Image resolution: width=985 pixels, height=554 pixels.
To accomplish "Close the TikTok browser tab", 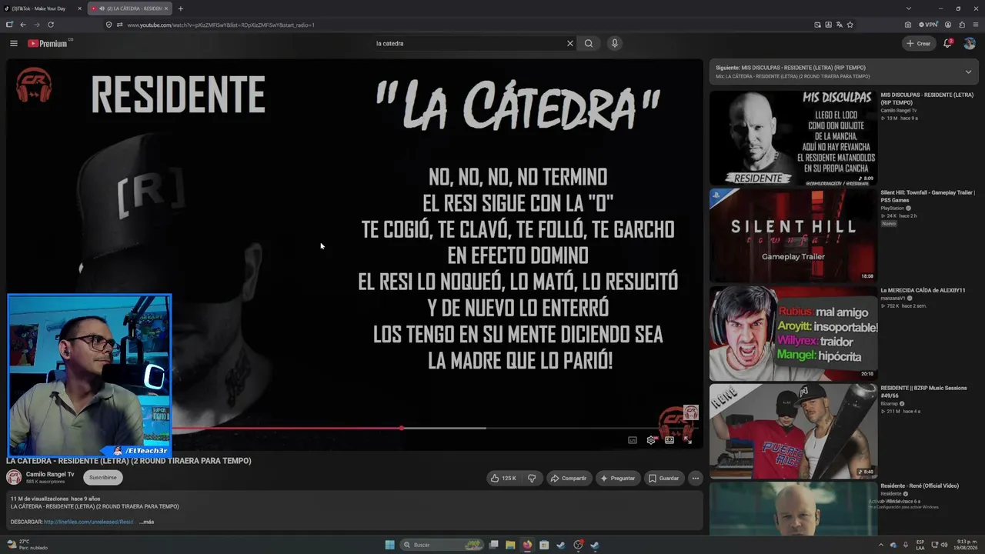I will pos(79,8).
